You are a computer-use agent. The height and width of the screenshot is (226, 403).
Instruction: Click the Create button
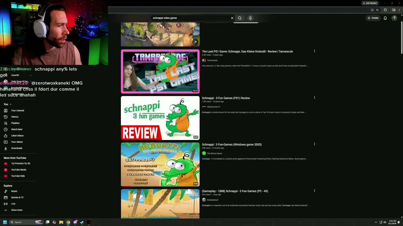(373, 18)
